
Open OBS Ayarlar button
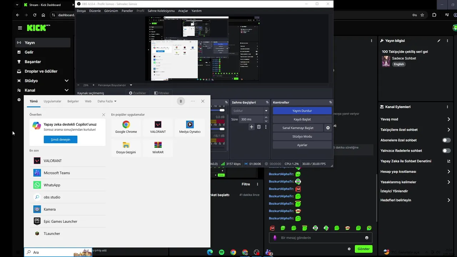pos(302,145)
